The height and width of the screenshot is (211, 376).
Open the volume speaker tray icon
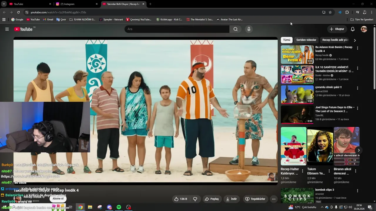coord(350,207)
